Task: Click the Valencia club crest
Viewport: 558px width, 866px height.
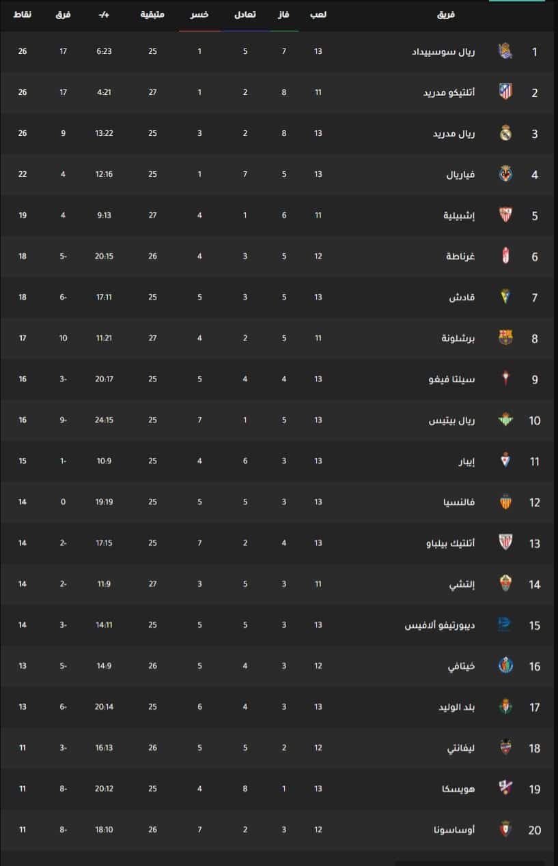Action: point(505,502)
